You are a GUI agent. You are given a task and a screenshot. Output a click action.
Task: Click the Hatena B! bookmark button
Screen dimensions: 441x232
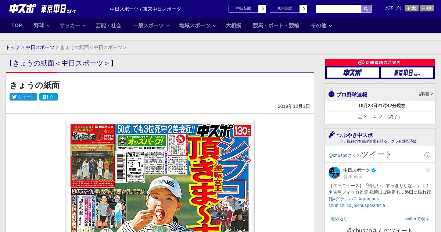(49, 97)
